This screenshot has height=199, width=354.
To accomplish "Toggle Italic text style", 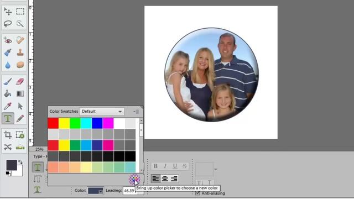I will pyautogui.click(x=165, y=166).
